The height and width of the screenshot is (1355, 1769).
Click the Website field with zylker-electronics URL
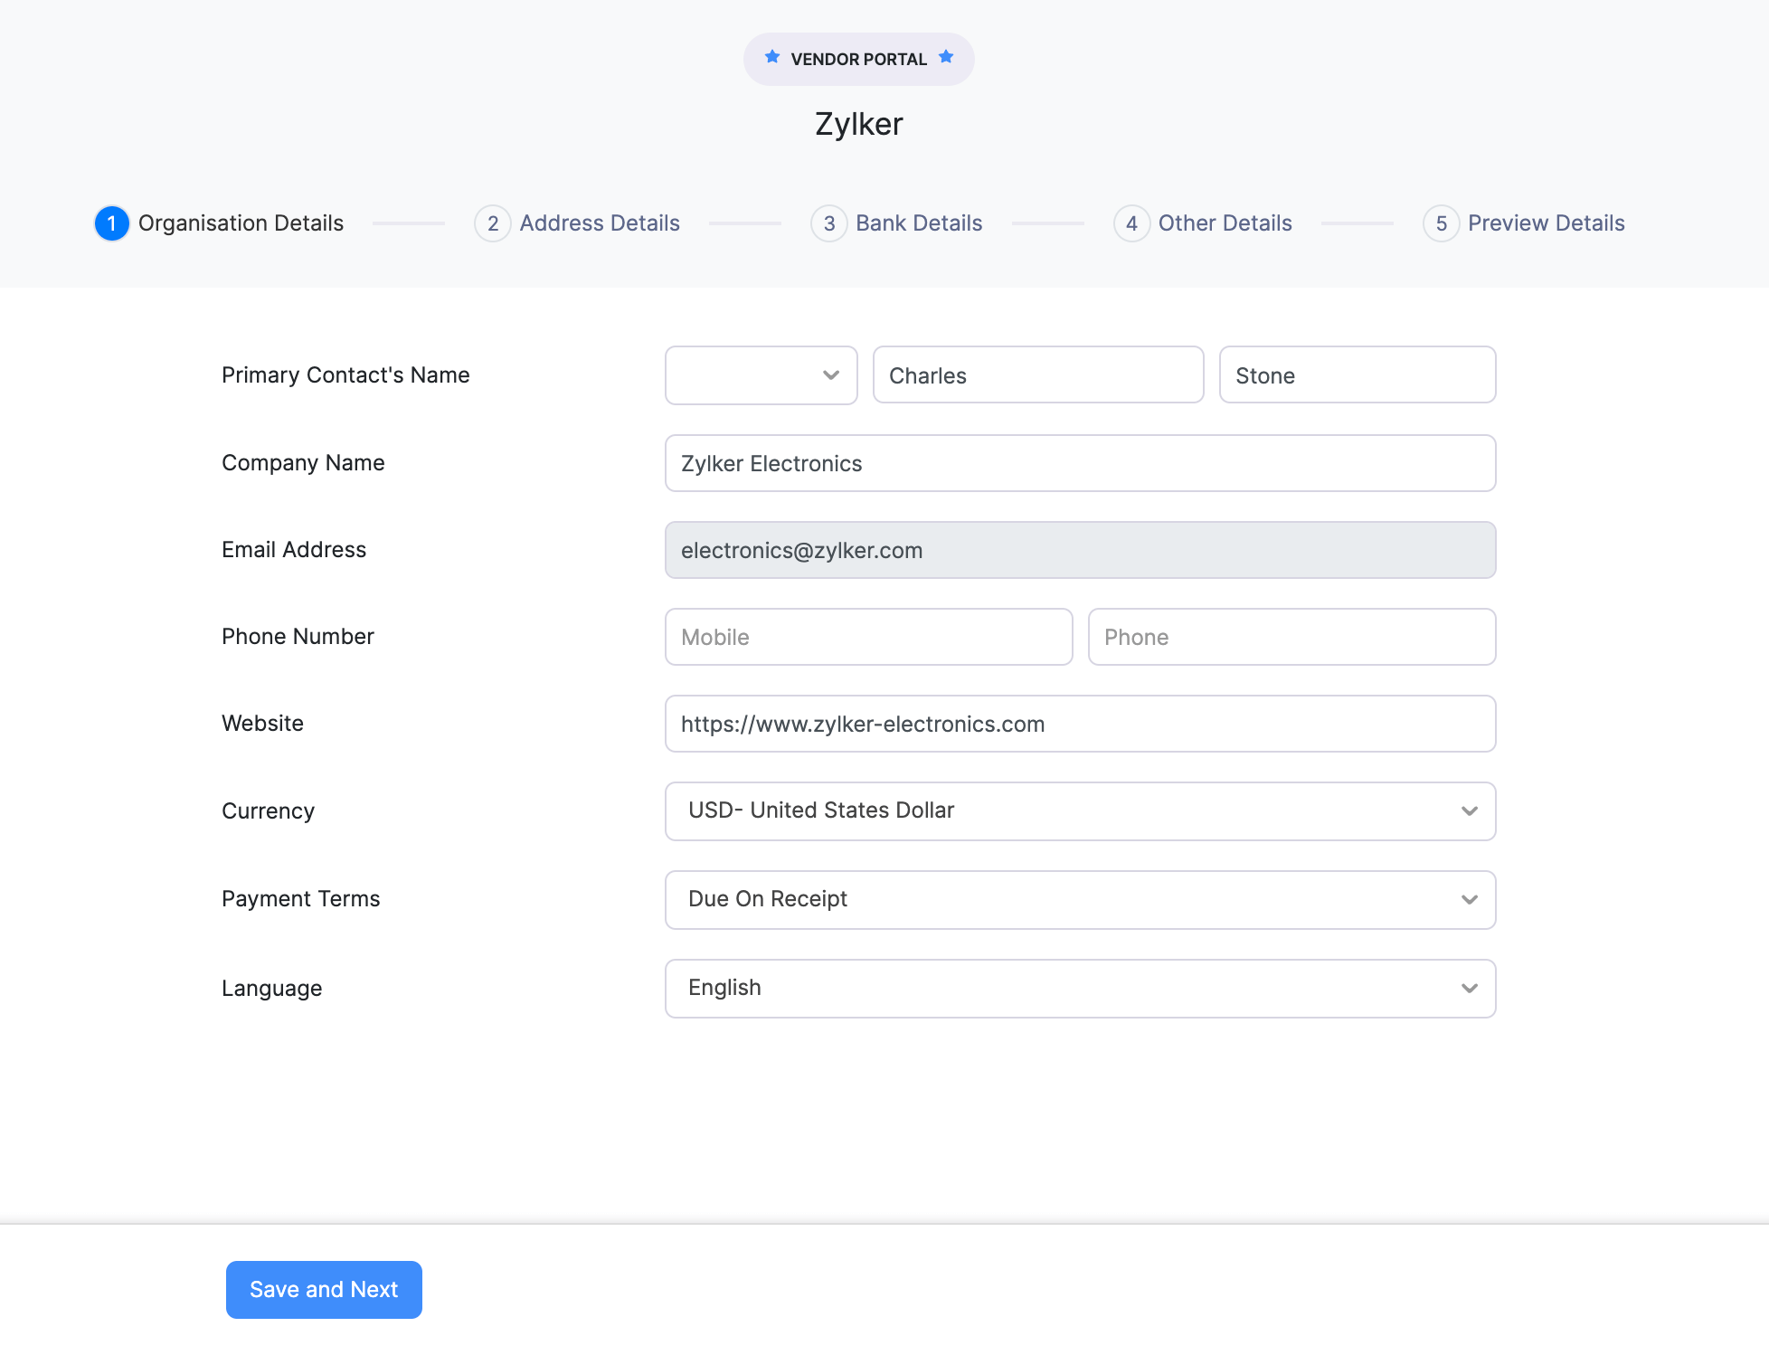point(1080,724)
